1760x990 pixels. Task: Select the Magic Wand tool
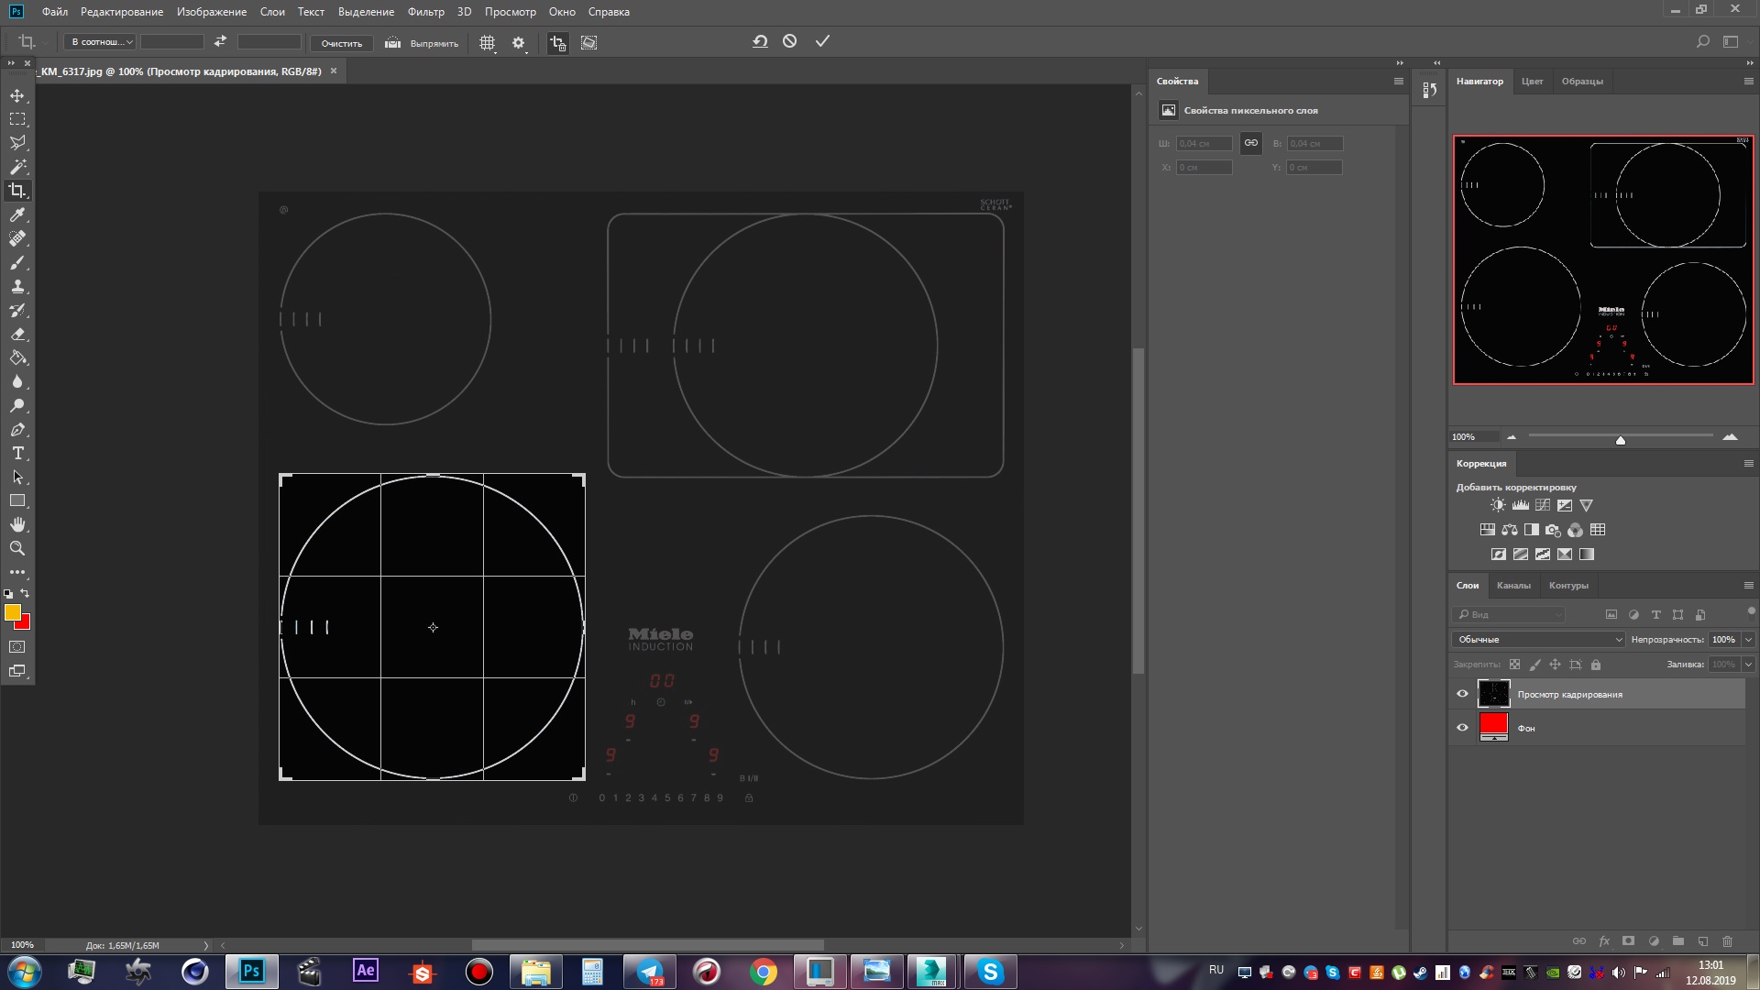pyautogui.click(x=17, y=167)
